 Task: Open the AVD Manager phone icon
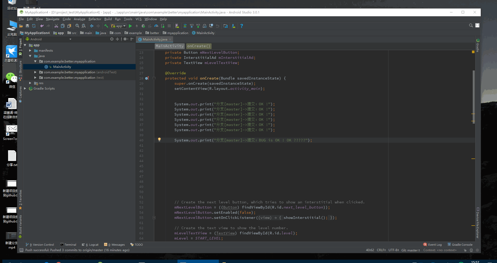click(x=177, y=26)
